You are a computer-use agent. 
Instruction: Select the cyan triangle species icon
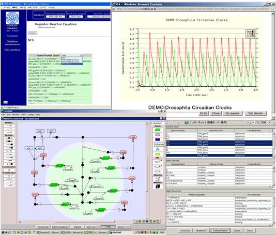[x=158, y=149]
